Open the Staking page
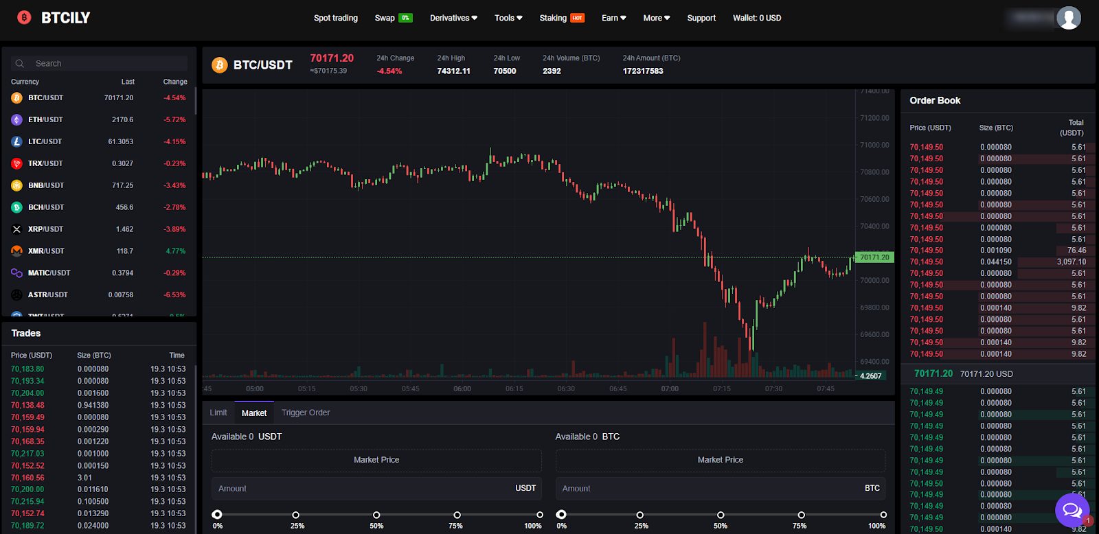The image size is (1099, 534). click(553, 18)
